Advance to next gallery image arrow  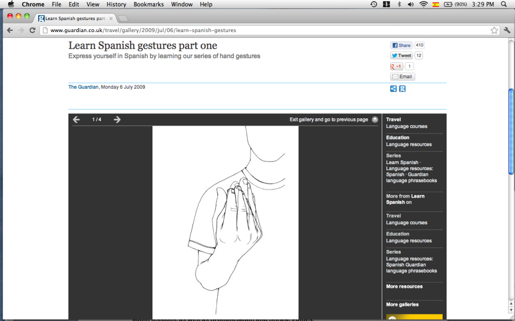117,119
